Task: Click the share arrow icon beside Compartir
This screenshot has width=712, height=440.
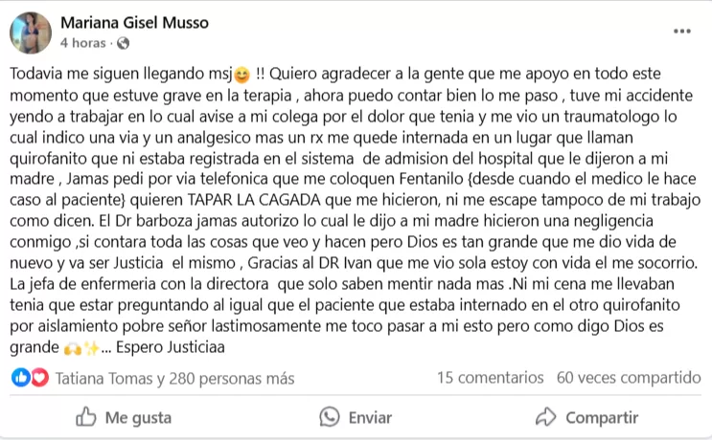Action: [546, 417]
